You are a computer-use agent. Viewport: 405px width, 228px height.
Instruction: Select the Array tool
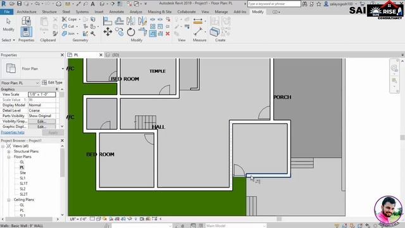pos(153,27)
